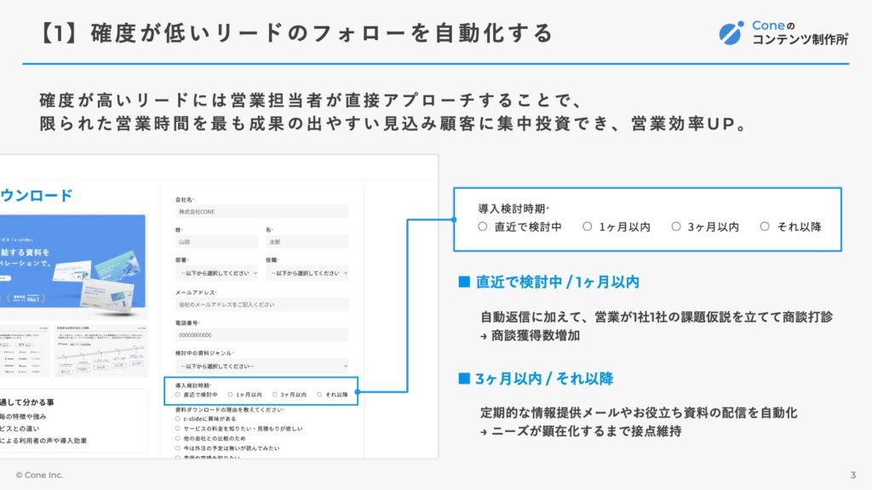Click the slide title 【1】確度が低いリードのフォローを自動化する
The image size is (872, 490).
[x=295, y=33]
